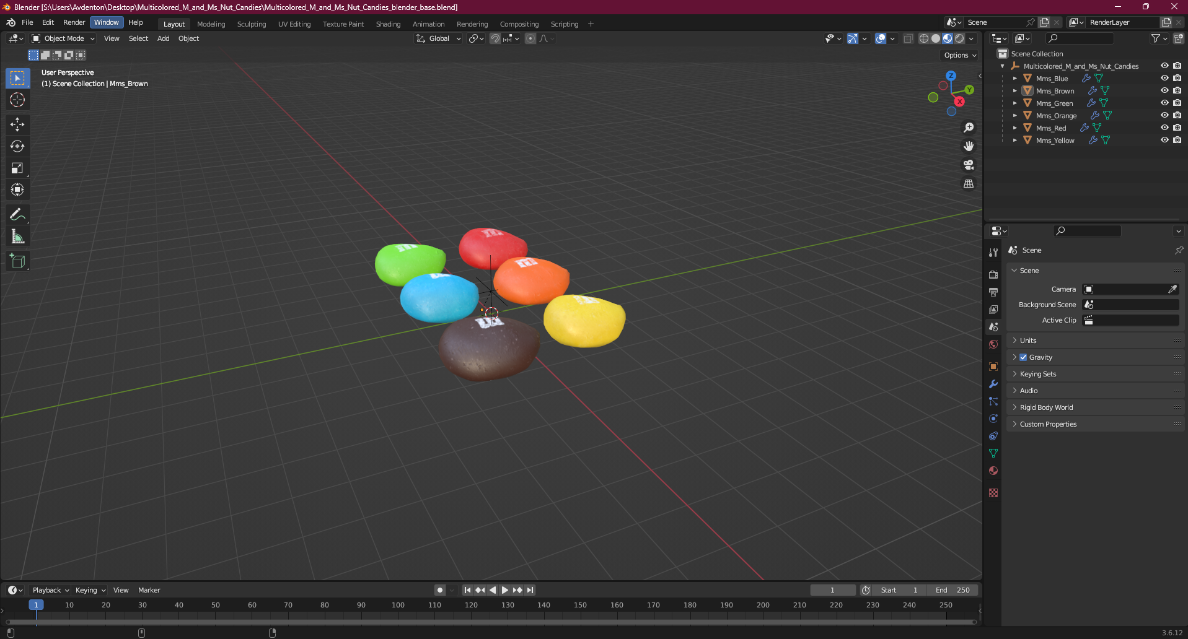Click the zoom viewport magnifier icon
Image resolution: width=1188 pixels, height=639 pixels.
(x=969, y=128)
